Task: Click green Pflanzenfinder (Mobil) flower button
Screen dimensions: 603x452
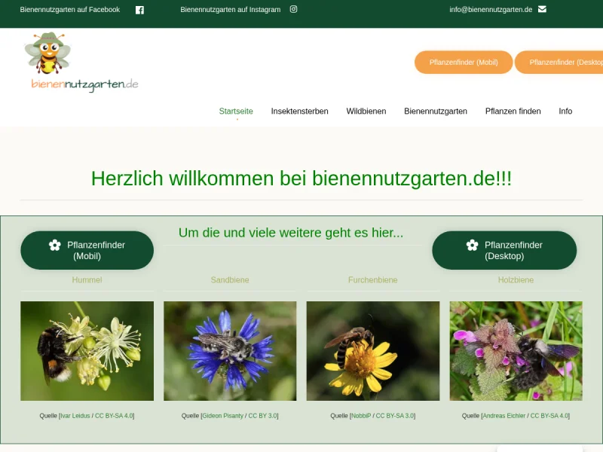Action: point(87,250)
